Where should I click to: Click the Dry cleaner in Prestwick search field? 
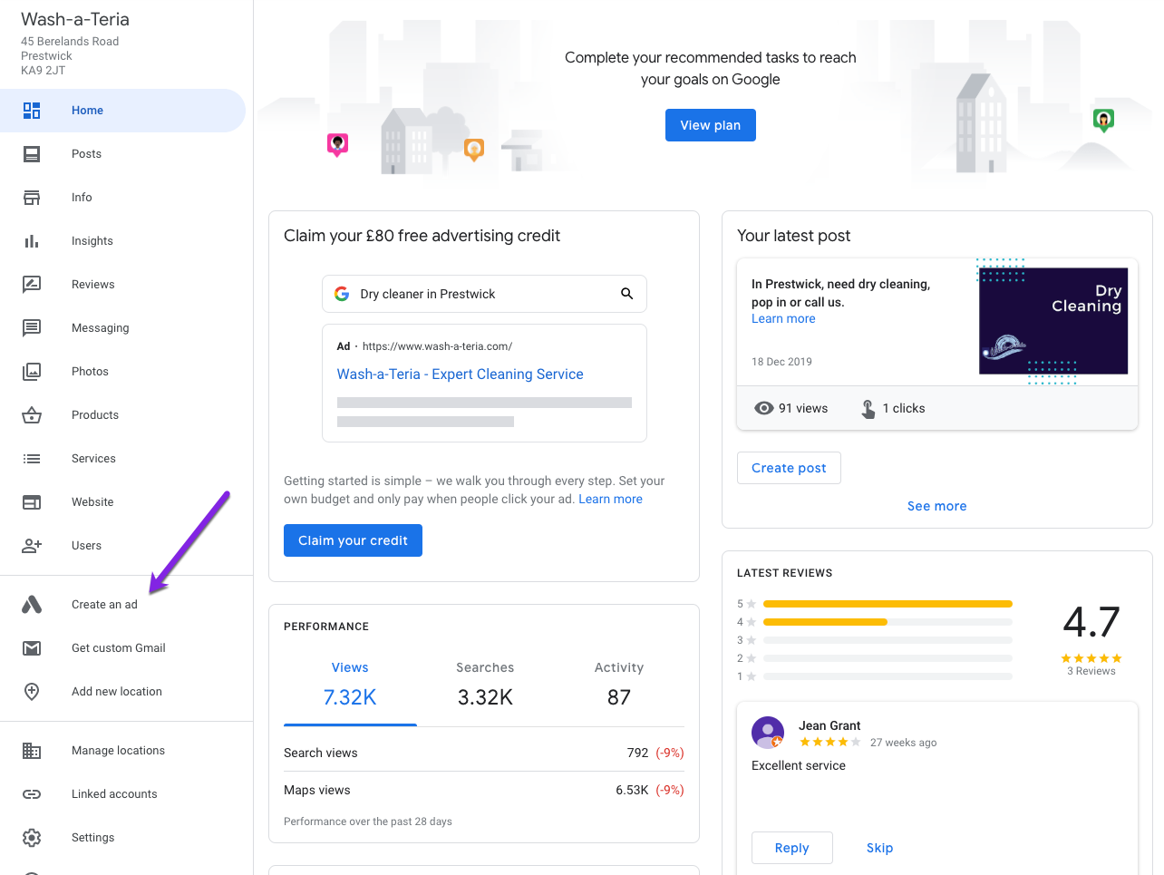484,294
